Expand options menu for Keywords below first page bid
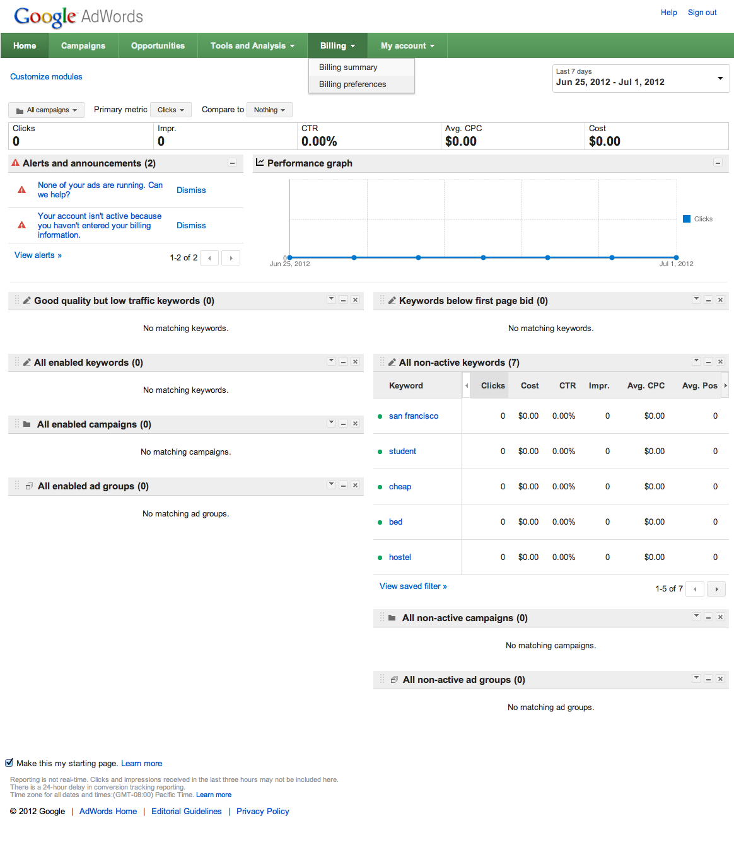734x845 pixels. 696,300
